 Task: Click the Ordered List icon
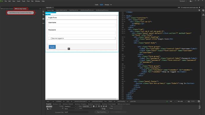(x=101, y=106)
